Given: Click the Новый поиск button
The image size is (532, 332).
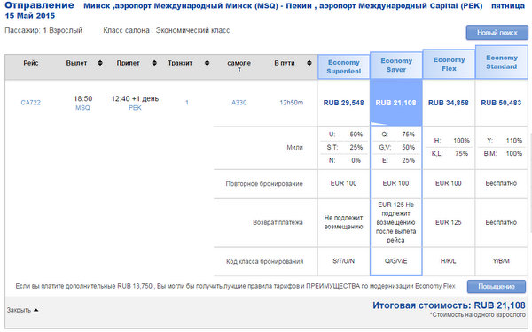Looking at the screenshot, I should [x=497, y=33].
